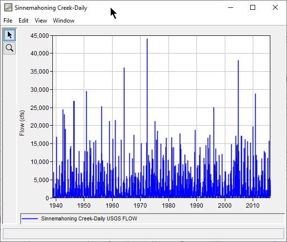The width and height of the screenshot is (287, 242).
Task: Close the Sinnemahoning Creek-Daily window
Action: [x=275, y=7]
